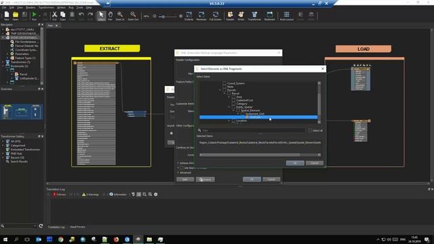Viewport: 434px width, 244px height.
Task: Click the Bookmark toolbar icon
Action: [270, 16]
